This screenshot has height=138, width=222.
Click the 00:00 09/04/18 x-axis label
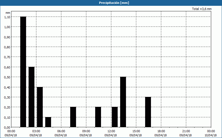point(11,133)
